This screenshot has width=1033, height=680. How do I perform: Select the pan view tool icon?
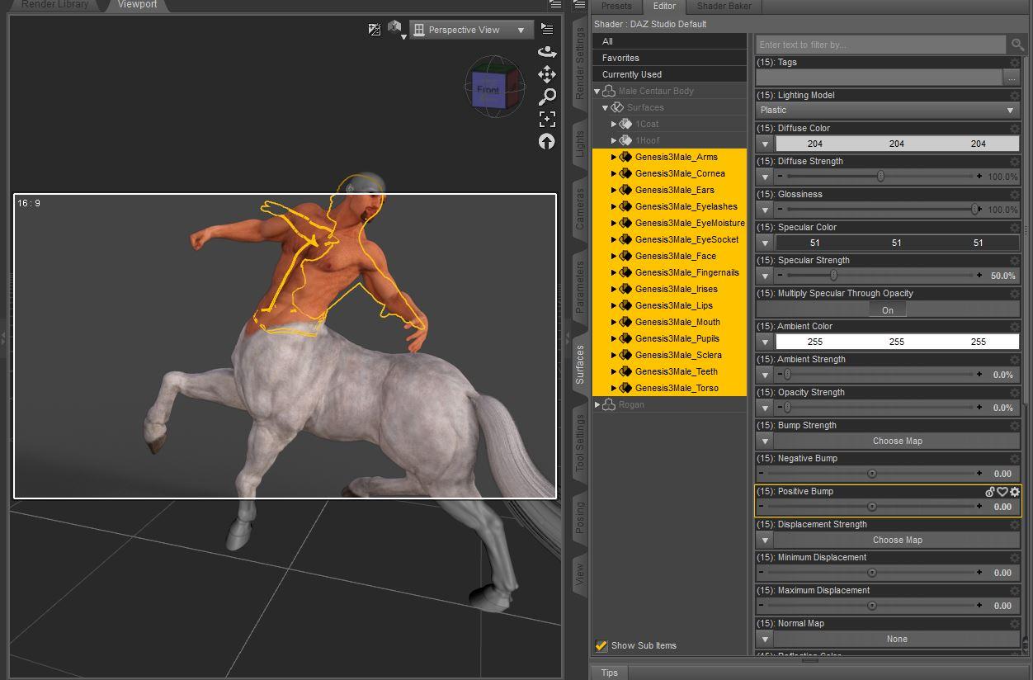(x=546, y=74)
